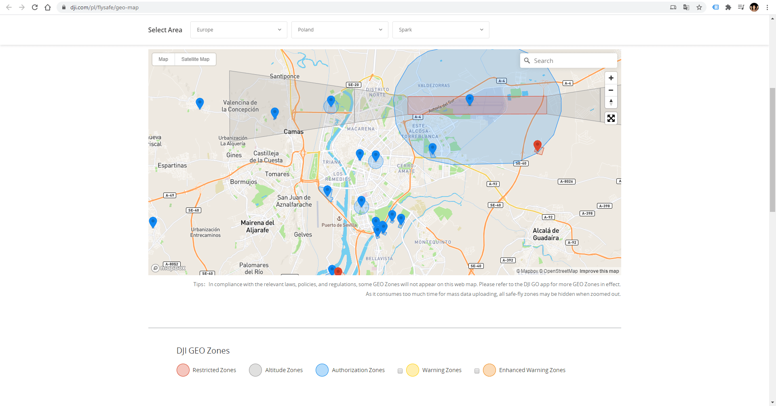Zoom out on the map
This screenshot has width=776, height=406.
point(611,90)
